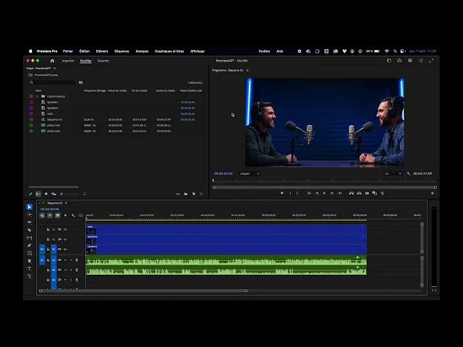Go to Out point in Program monitor
The image size is (463, 347).
point(340,193)
